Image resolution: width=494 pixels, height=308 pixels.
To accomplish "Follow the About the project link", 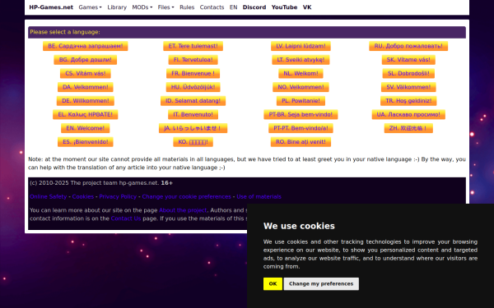I will coord(183,210).
